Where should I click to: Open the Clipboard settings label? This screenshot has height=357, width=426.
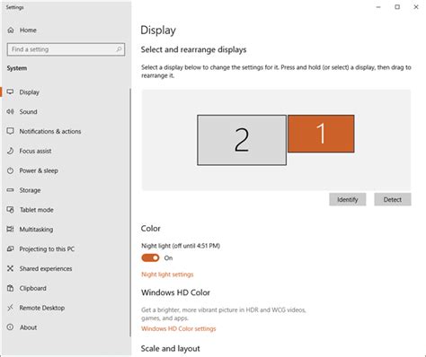click(33, 289)
